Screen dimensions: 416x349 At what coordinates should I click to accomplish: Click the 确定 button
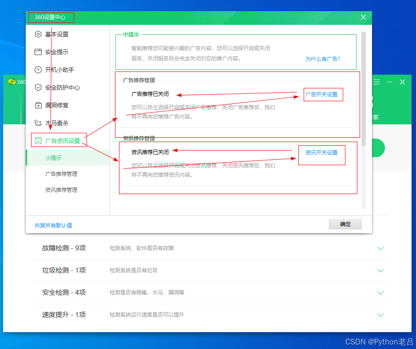[345, 224]
